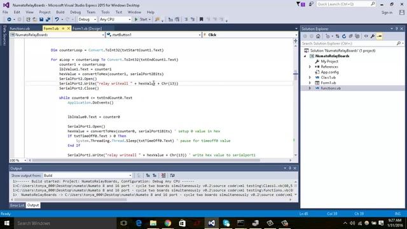407x229 pixels.
Task: Click the Navigate Backward toolbar icon
Action: point(9,20)
